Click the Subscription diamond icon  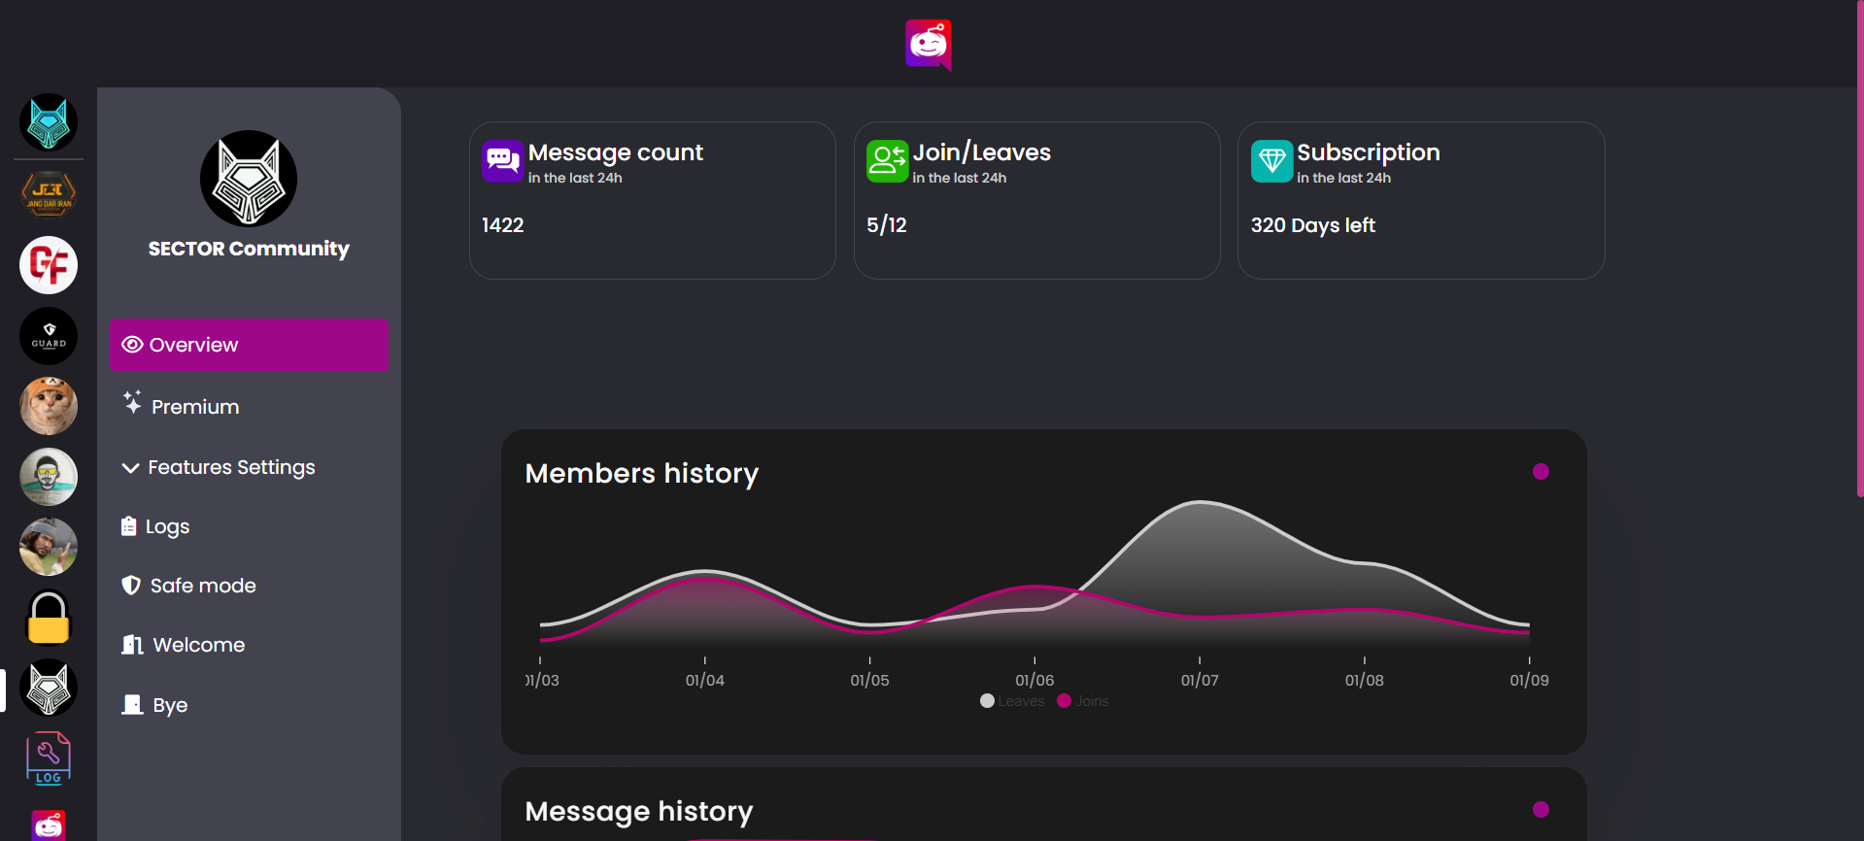pos(1271,161)
